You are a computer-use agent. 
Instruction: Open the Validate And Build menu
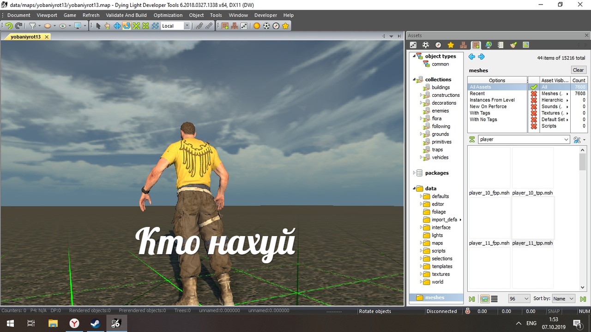coord(126,15)
